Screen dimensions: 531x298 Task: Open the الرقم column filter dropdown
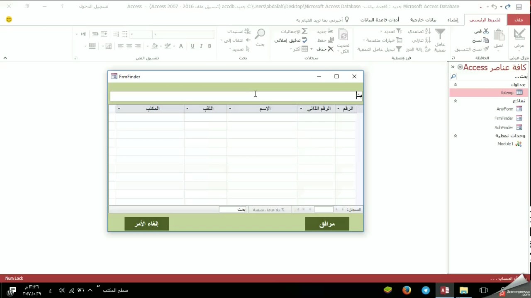(338, 109)
